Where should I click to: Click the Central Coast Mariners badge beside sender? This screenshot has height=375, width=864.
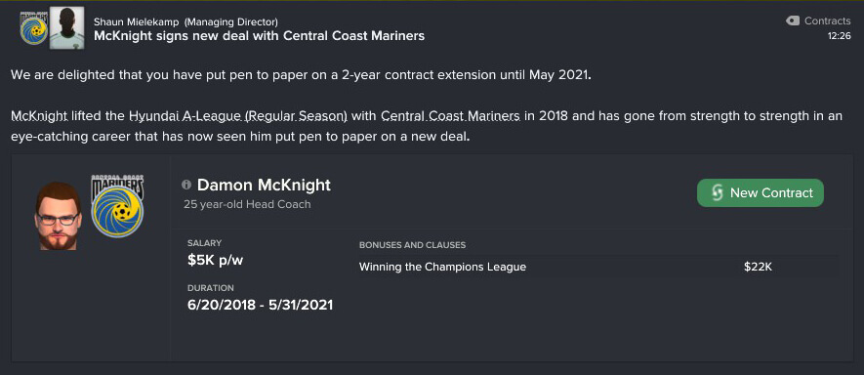click(33, 28)
